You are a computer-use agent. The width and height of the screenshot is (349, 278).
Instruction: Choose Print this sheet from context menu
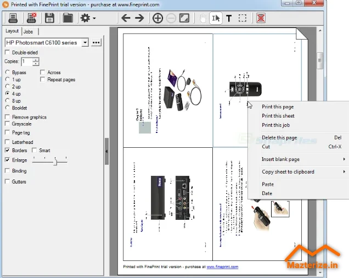(278, 116)
